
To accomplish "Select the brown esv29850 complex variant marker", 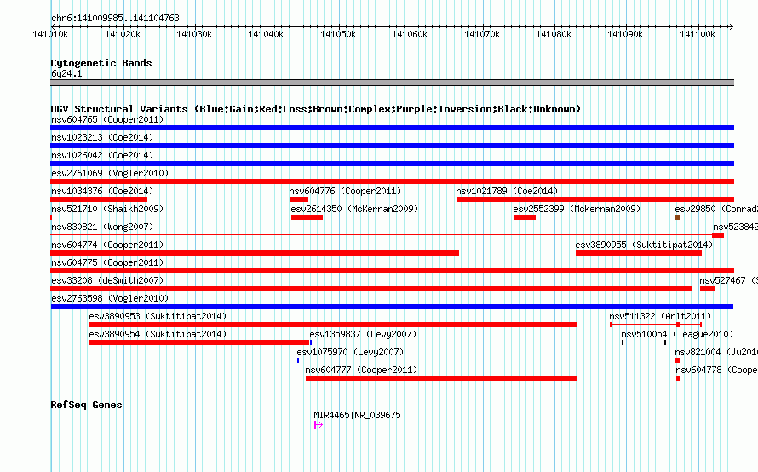I will tap(678, 217).
